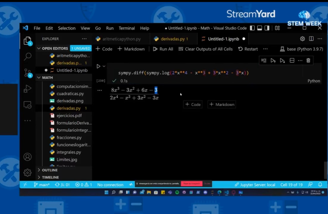
Task: Open Explorer Views and More Actions ellipsis
Action: pos(84,39)
